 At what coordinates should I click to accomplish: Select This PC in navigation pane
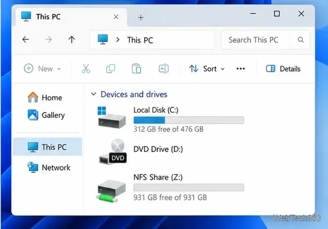click(48, 147)
